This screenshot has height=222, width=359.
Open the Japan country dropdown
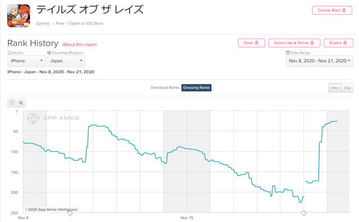pyautogui.click(x=66, y=61)
